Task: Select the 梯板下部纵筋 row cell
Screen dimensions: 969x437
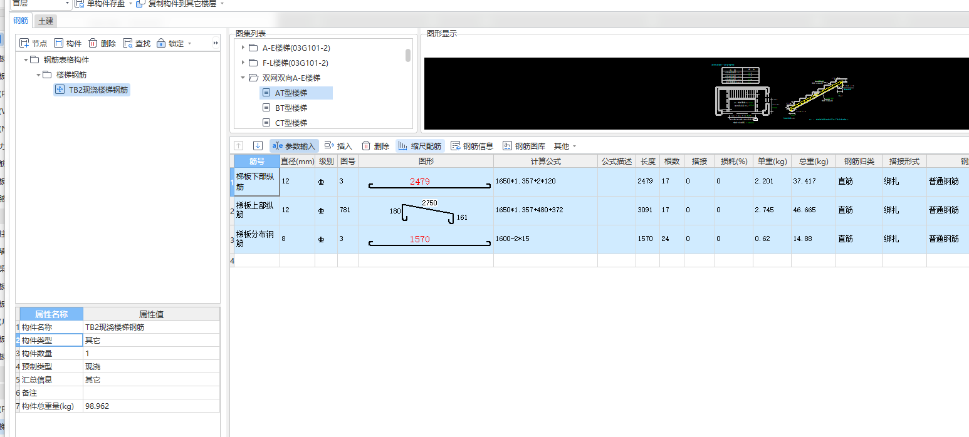Action: click(257, 182)
